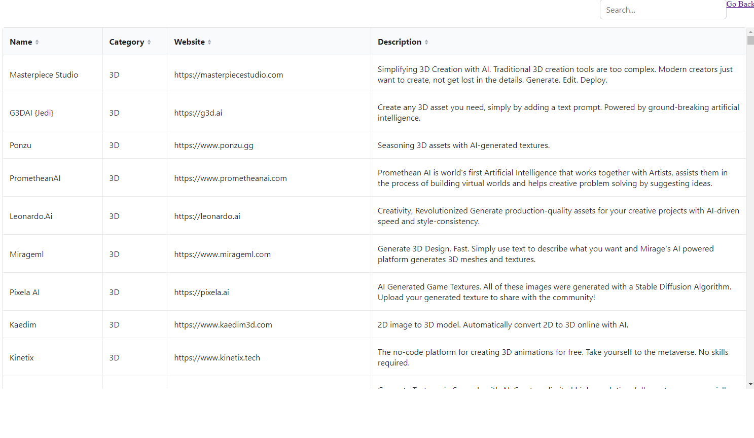Image resolution: width=754 pixels, height=438 pixels.
Task: Click the Category column sort icon
Action: point(149,42)
